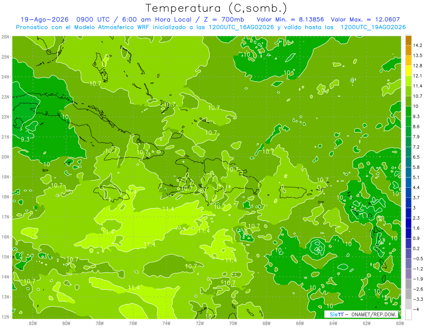The image size is (425, 328).
Task: Pick the amber swatch between 12.8 and 13.5
Action: pyautogui.click(x=408, y=61)
